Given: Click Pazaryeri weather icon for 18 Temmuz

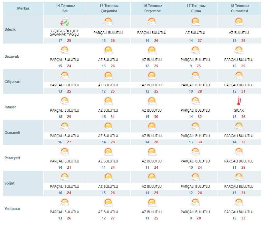Looking at the screenshot, I should [239, 152].
